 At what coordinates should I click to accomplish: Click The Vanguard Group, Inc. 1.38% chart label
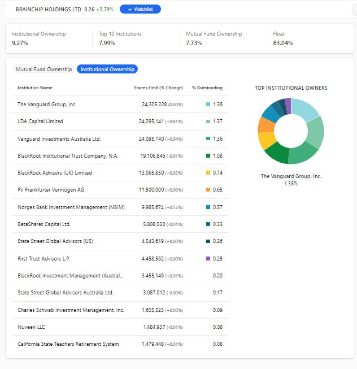click(291, 180)
